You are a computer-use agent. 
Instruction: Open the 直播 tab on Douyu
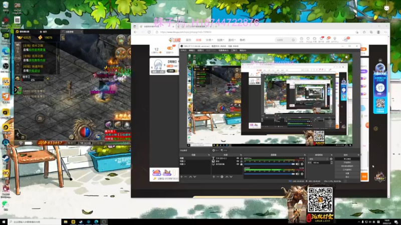pyautogui.click(x=198, y=40)
